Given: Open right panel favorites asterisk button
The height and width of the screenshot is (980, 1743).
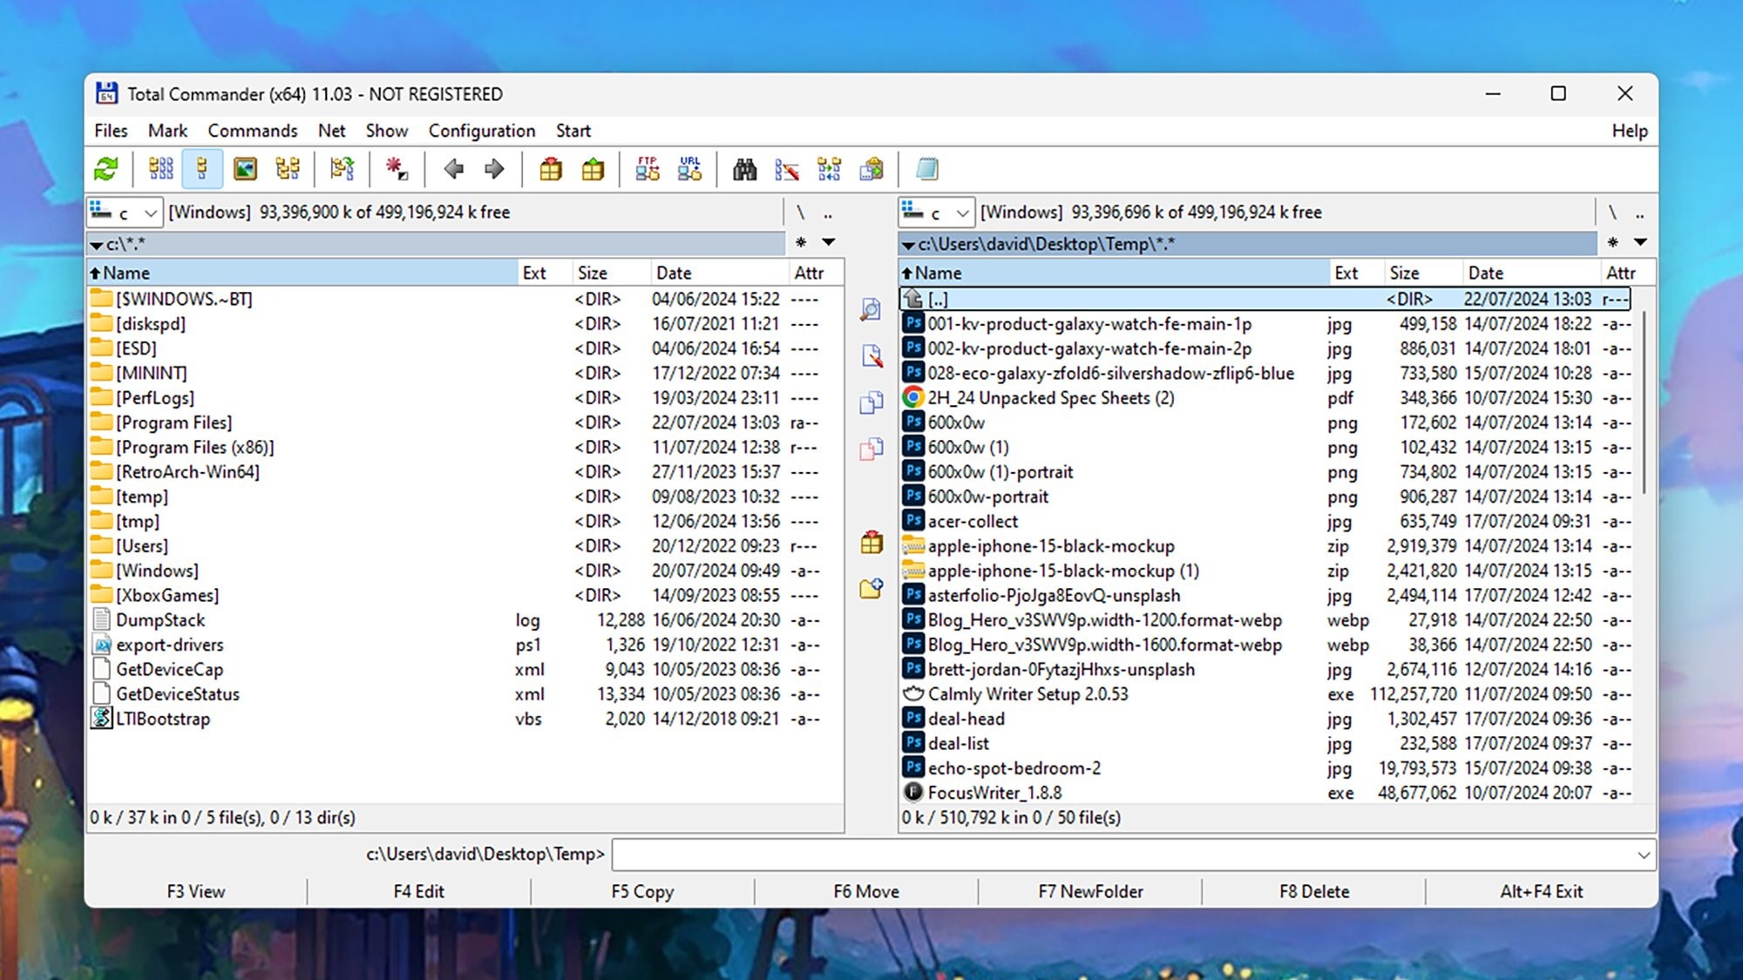Looking at the screenshot, I should [x=1612, y=242].
